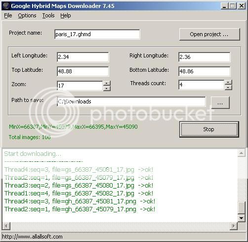Screen dimensions: 248x242
Task: Click the Open project button
Action: pyautogui.click(x=209, y=34)
